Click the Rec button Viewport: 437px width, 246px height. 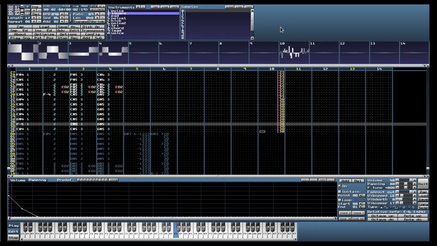tap(74, 38)
